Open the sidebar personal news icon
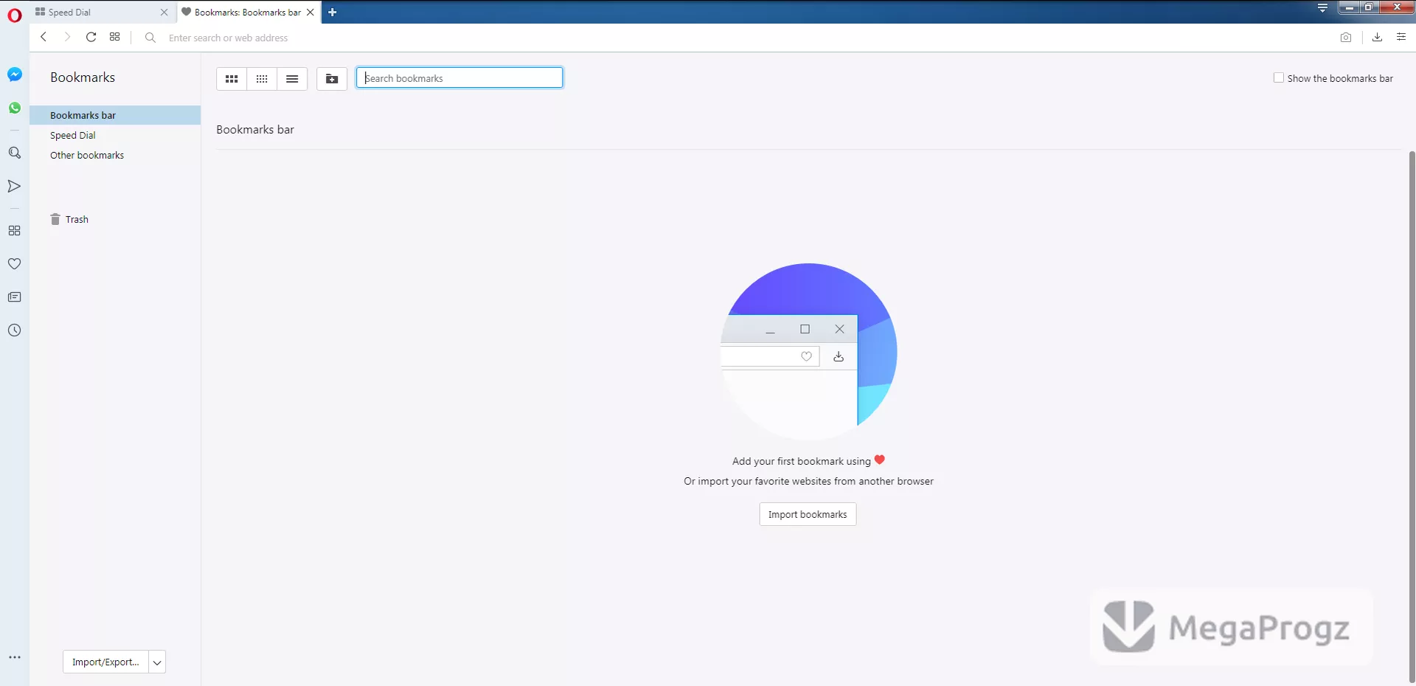1416x686 pixels. pyautogui.click(x=14, y=297)
